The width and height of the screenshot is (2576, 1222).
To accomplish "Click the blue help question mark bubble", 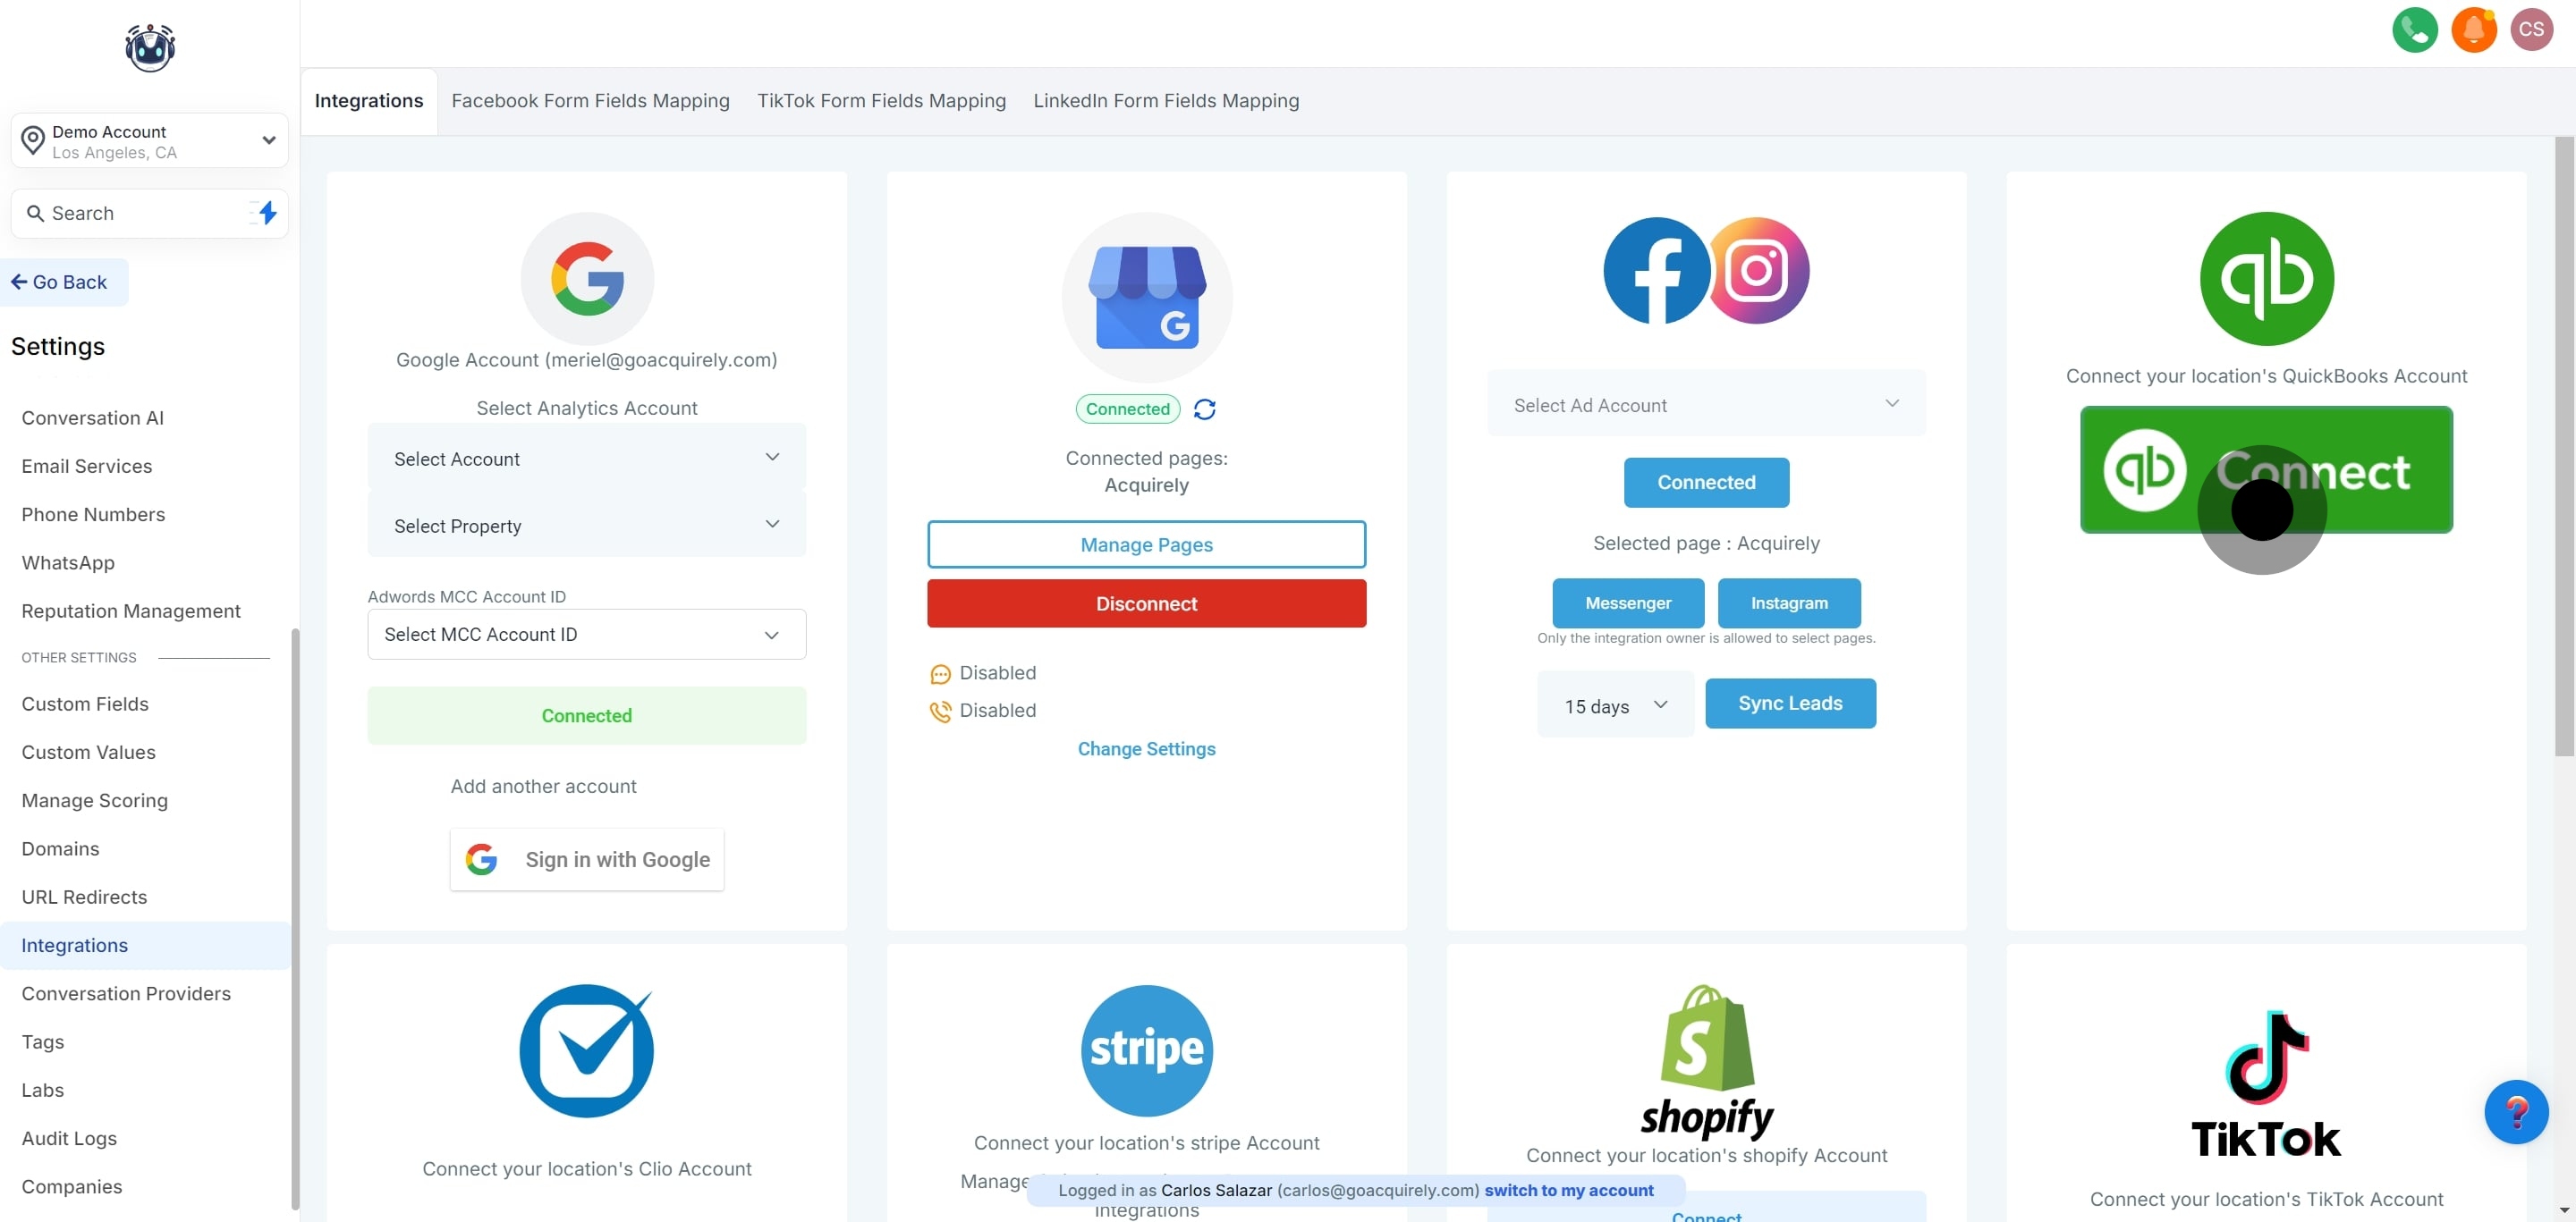I will (x=2515, y=1111).
